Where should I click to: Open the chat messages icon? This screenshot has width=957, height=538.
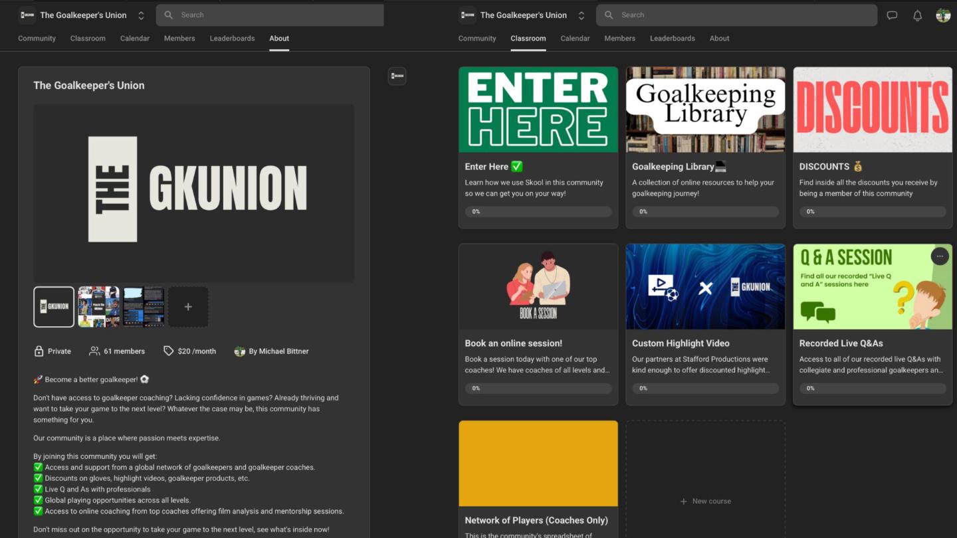[x=892, y=15]
